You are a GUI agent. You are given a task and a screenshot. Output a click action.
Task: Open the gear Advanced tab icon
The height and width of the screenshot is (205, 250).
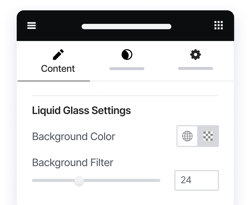(195, 55)
